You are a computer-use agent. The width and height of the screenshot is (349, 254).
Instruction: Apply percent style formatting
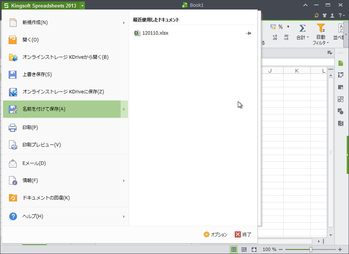click(280, 26)
